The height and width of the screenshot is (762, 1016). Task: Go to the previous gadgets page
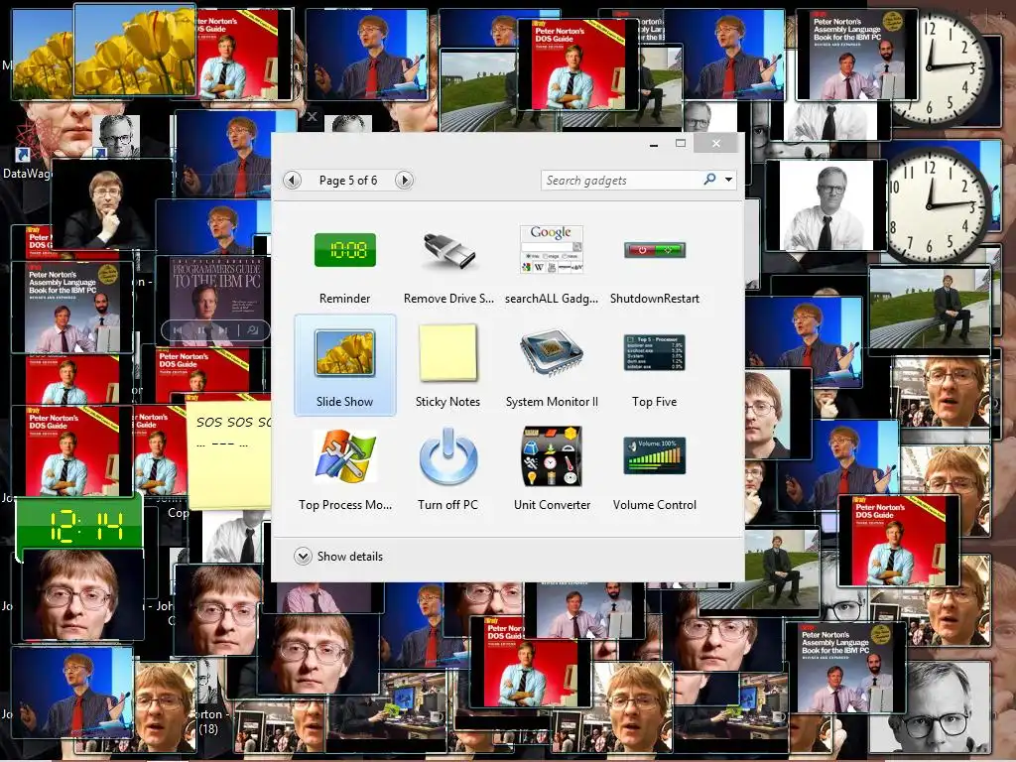point(293,181)
